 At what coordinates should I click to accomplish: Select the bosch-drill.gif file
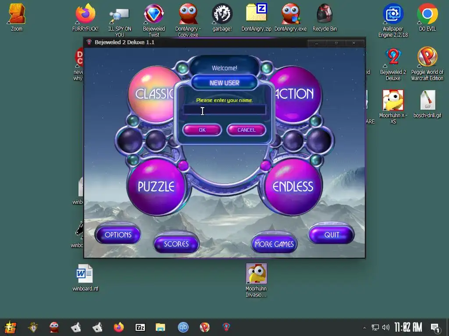pyautogui.click(x=427, y=104)
